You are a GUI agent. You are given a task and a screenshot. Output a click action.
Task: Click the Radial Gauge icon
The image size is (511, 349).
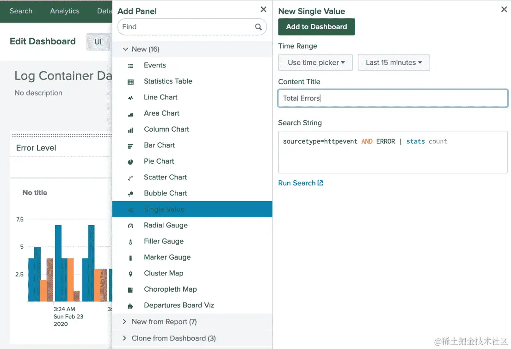pyautogui.click(x=131, y=226)
